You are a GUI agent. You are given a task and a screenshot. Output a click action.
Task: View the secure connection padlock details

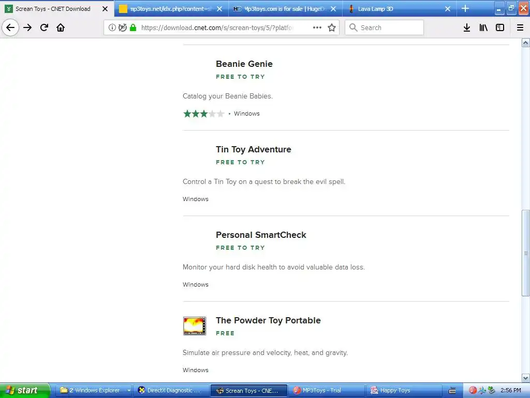(x=133, y=27)
